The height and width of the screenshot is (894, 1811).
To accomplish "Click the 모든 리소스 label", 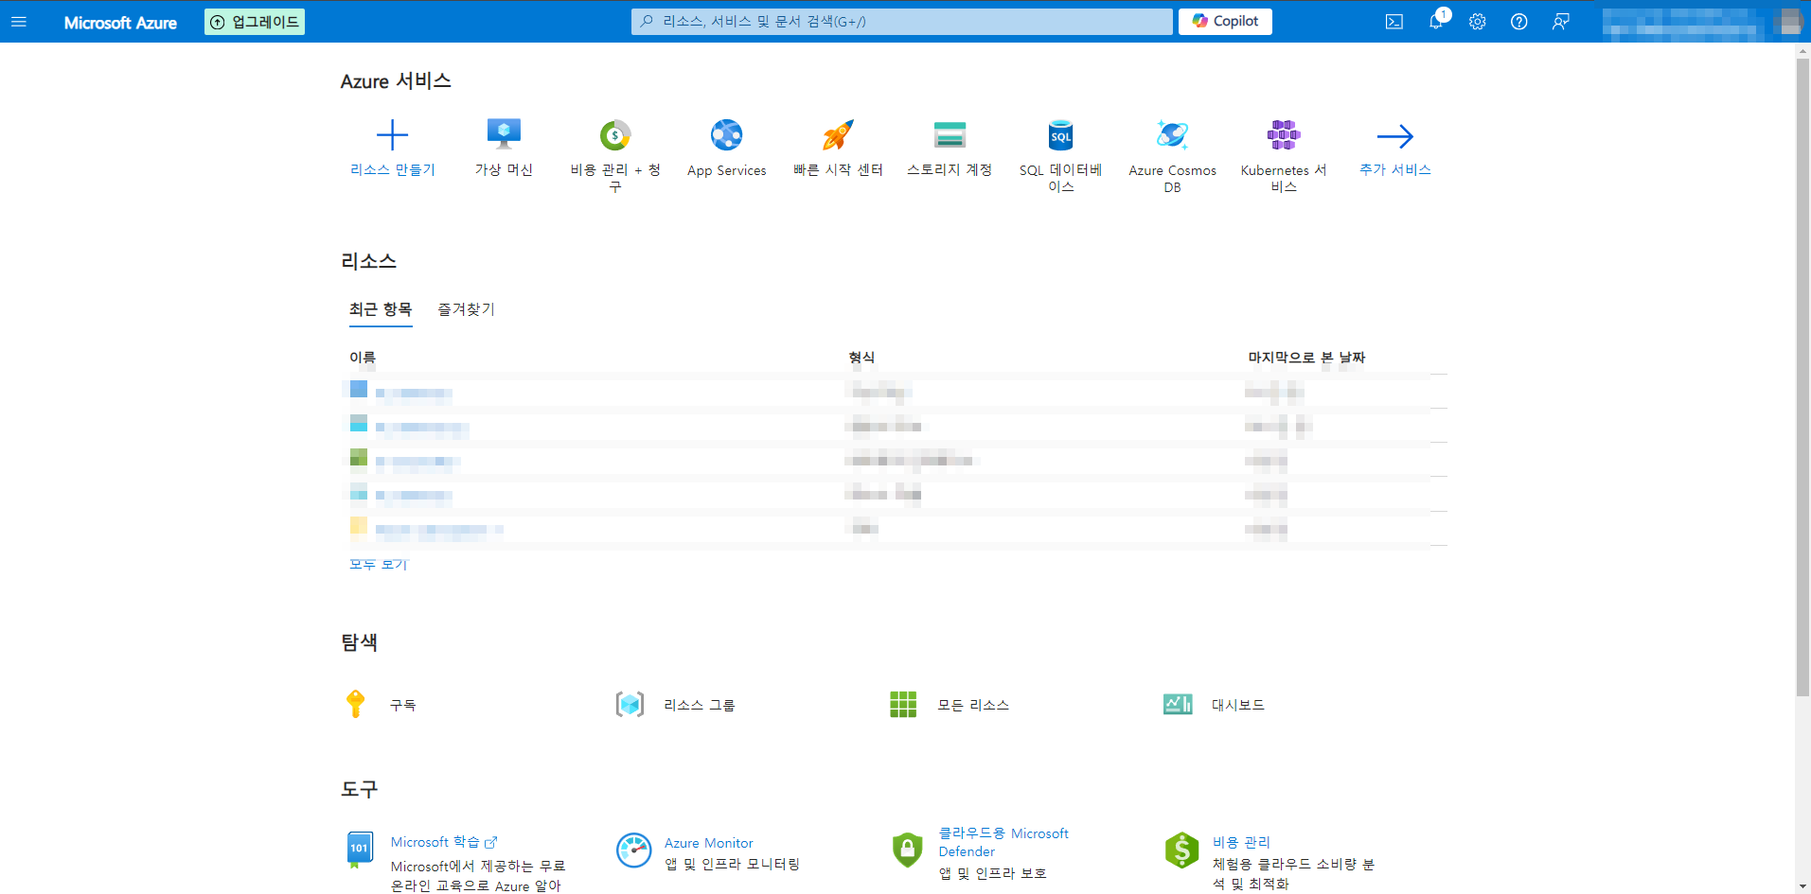I will [x=973, y=705].
